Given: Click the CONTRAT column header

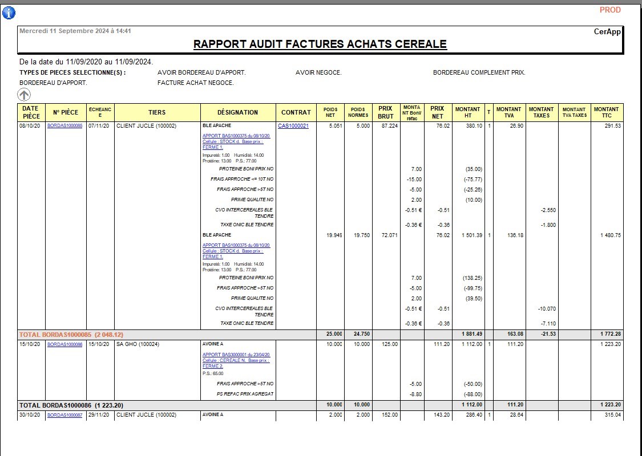Looking at the screenshot, I should [x=296, y=112].
